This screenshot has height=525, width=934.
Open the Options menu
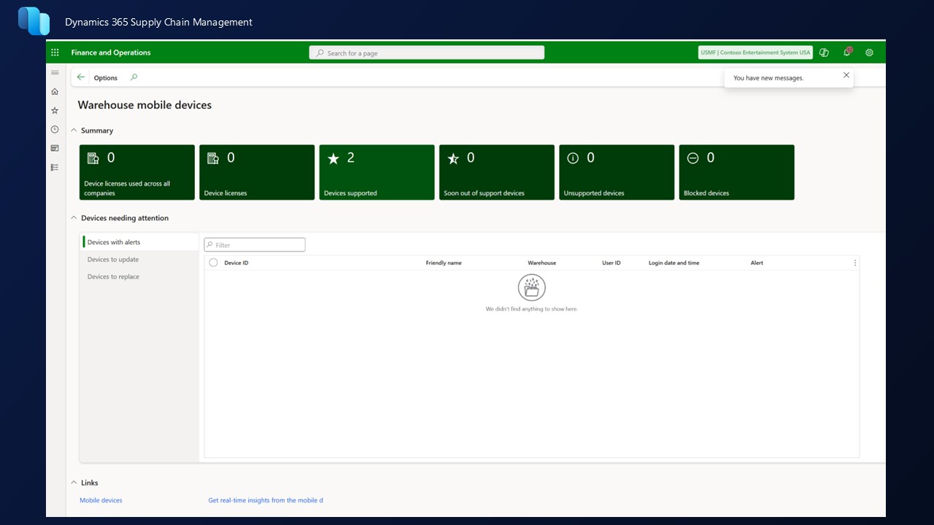pos(106,78)
